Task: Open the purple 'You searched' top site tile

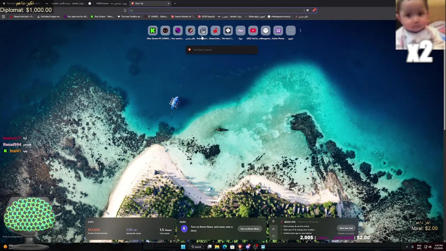Action: 178,31
